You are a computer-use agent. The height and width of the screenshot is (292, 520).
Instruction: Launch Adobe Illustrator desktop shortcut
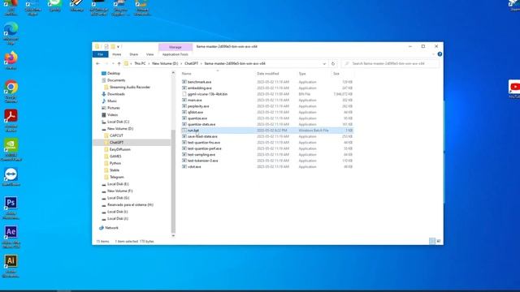pyautogui.click(x=11, y=265)
